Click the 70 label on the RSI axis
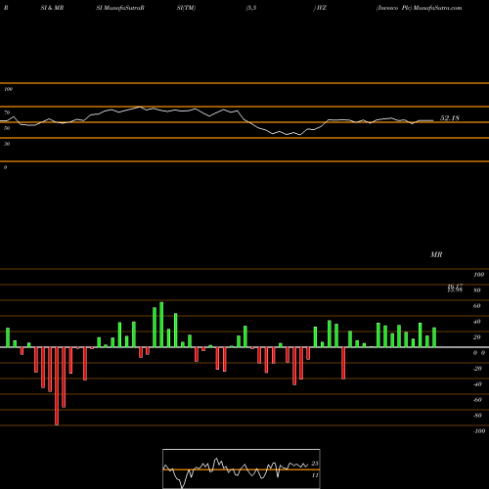 (x=7, y=112)
